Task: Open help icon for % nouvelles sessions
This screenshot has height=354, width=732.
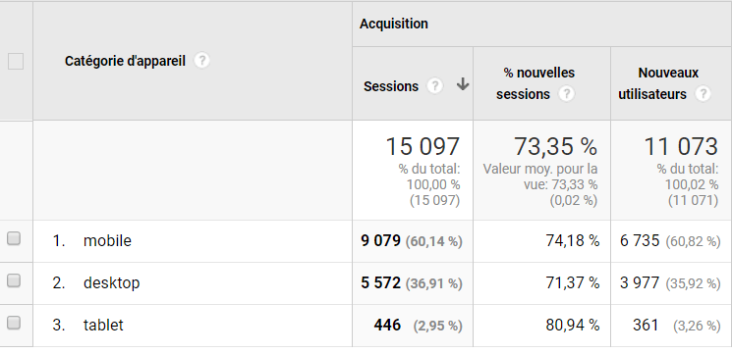Action: [566, 94]
